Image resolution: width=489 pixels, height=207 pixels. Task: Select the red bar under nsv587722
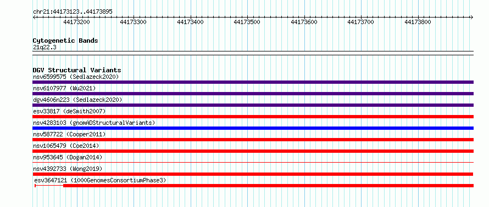pyautogui.click(x=253, y=140)
